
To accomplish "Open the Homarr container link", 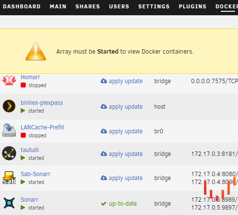I will pyautogui.click(x=31, y=77).
